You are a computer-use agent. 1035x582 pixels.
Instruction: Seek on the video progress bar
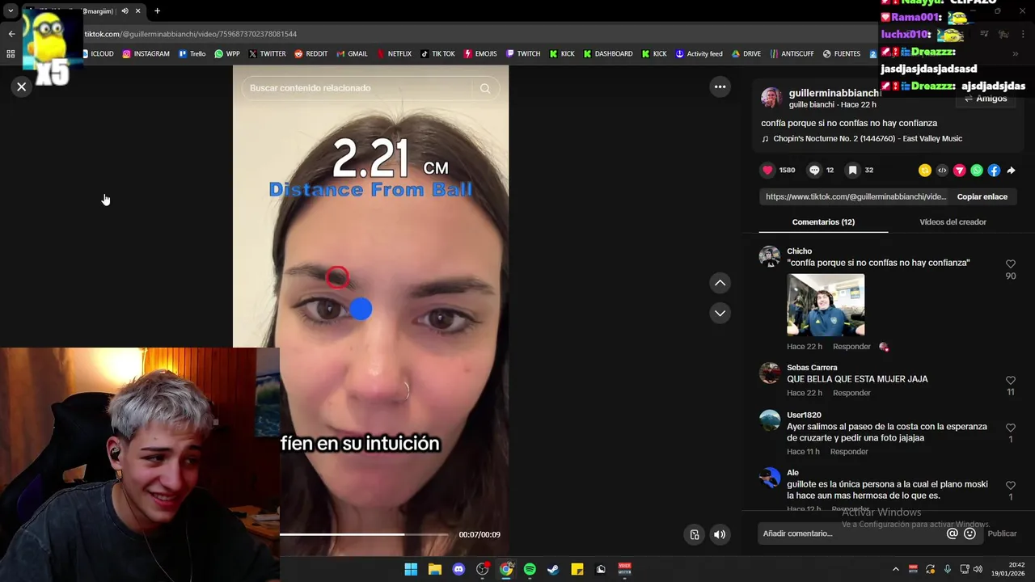(x=363, y=534)
